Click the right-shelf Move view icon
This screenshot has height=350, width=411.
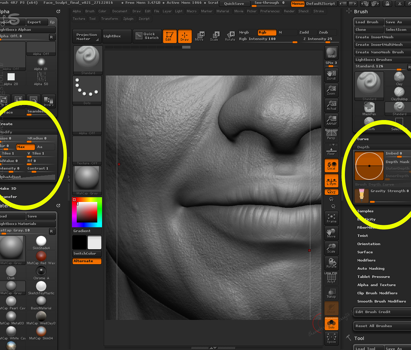(331, 232)
